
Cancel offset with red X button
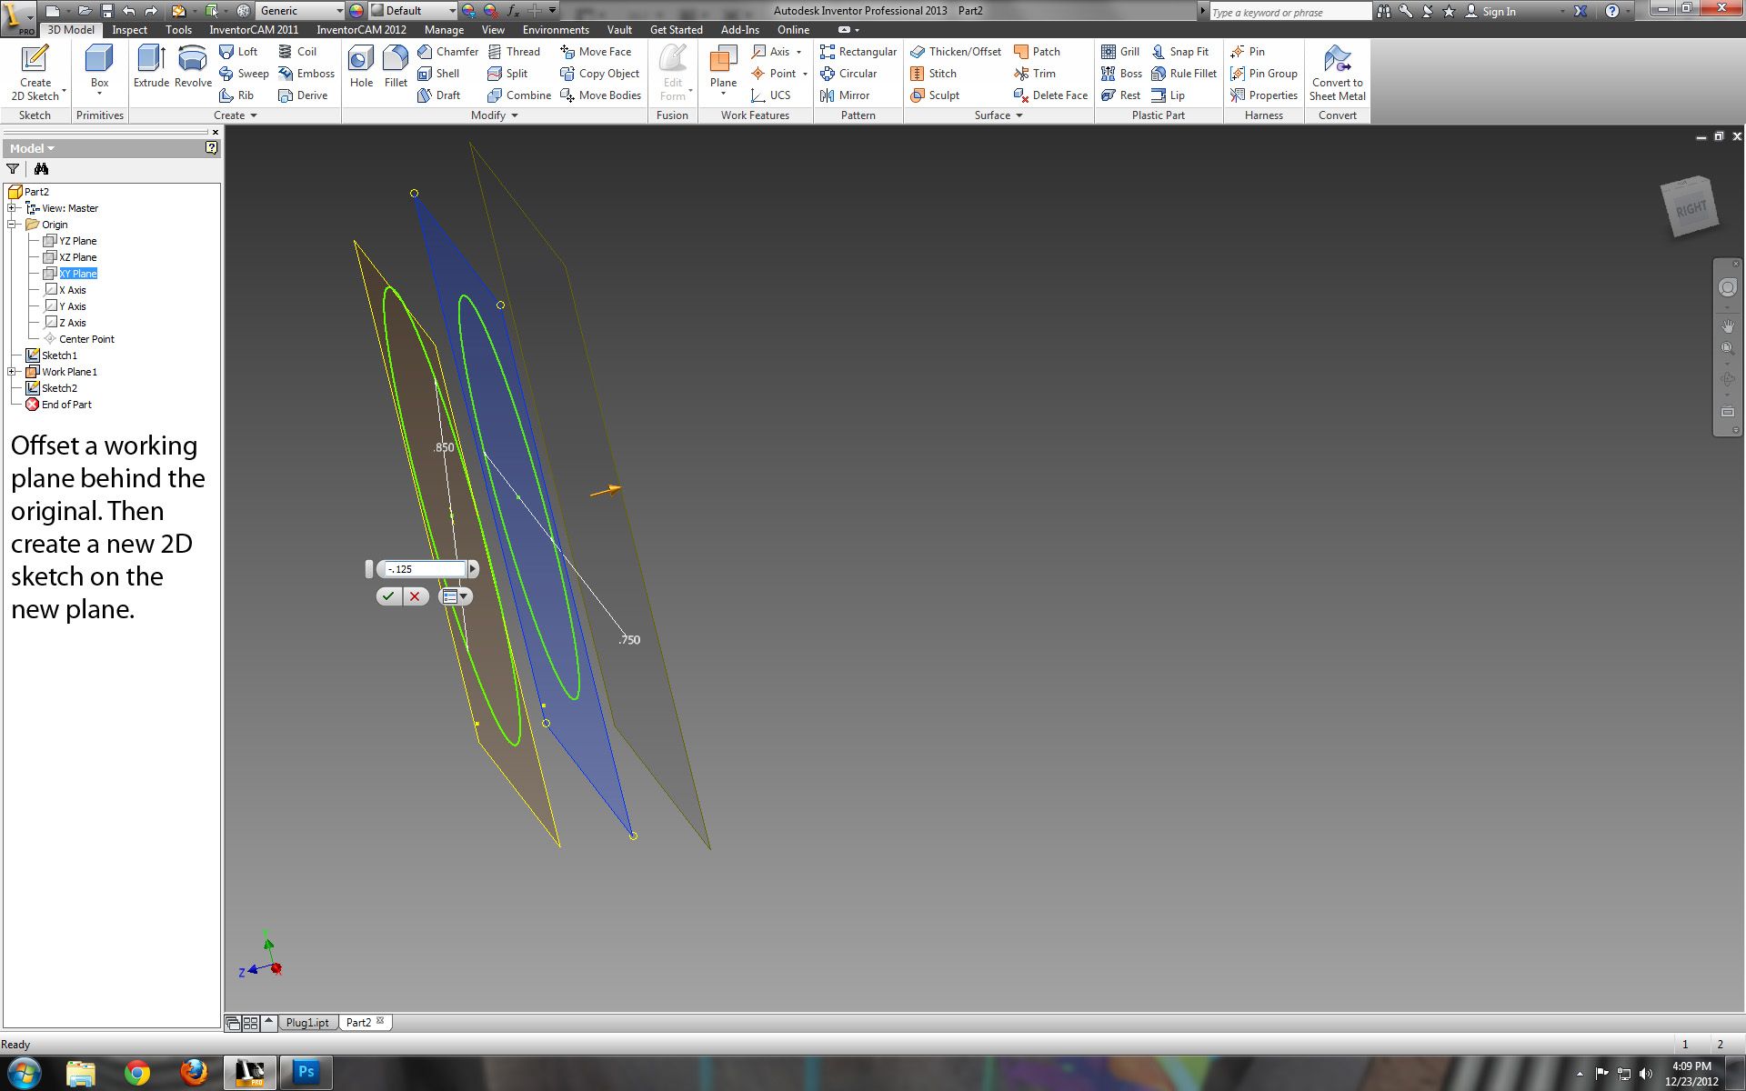[x=415, y=596]
